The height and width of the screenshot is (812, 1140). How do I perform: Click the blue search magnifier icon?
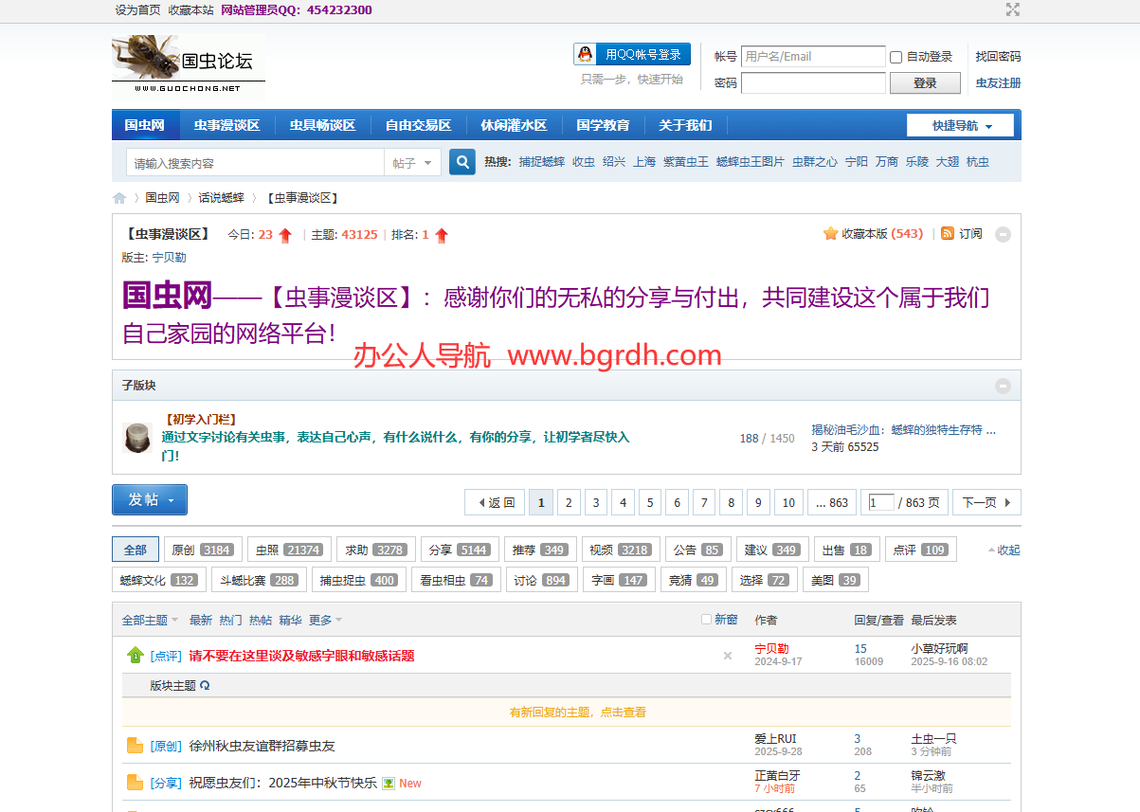pyautogui.click(x=461, y=162)
